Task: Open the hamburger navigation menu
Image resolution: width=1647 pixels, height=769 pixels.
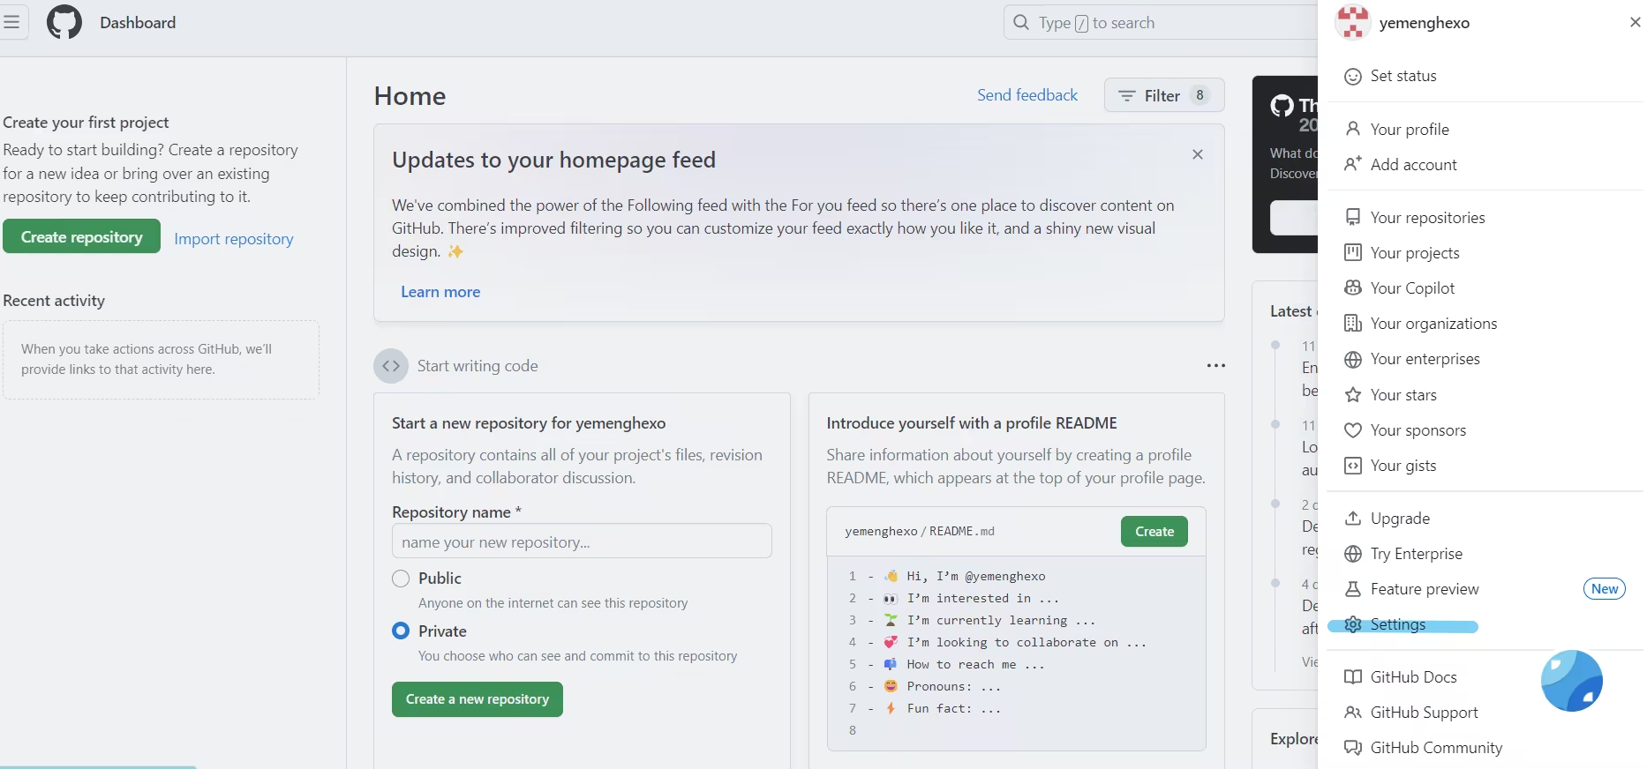Action: coord(11,22)
